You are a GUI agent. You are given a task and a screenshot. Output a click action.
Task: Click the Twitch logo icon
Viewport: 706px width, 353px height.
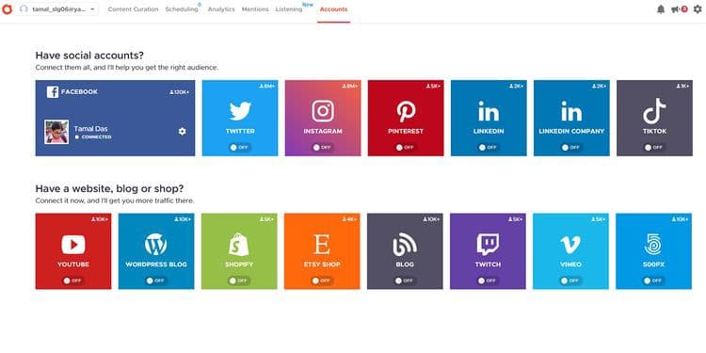[488, 245]
